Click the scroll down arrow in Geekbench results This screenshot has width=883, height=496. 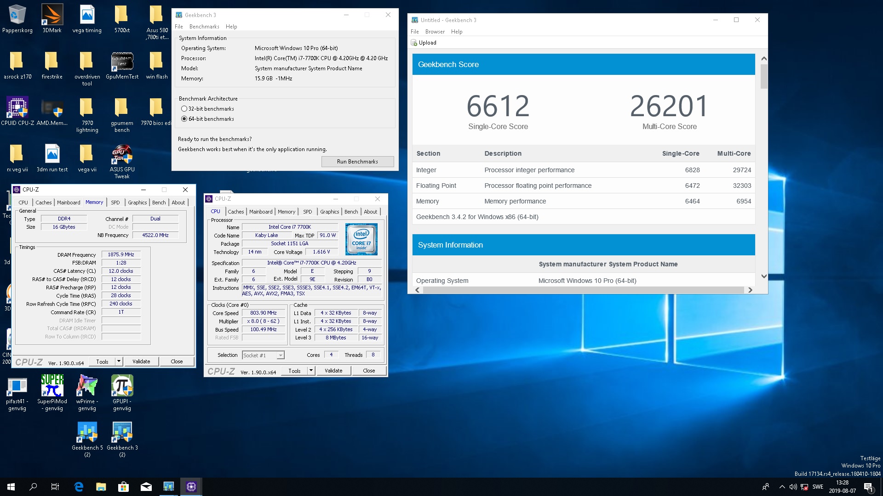(x=764, y=276)
